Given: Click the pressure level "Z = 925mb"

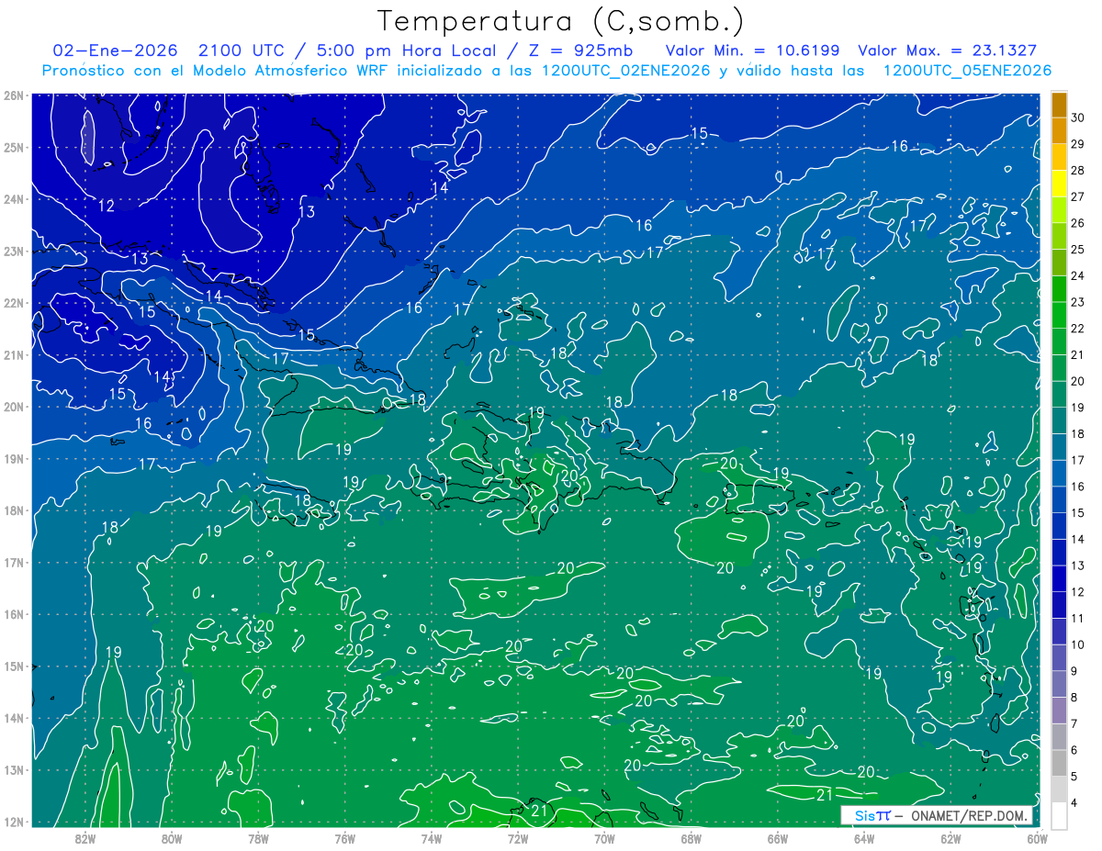Looking at the screenshot, I should pyautogui.click(x=579, y=50).
